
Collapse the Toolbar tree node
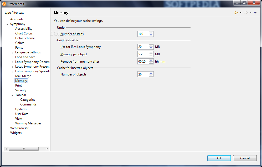(x=12, y=95)
